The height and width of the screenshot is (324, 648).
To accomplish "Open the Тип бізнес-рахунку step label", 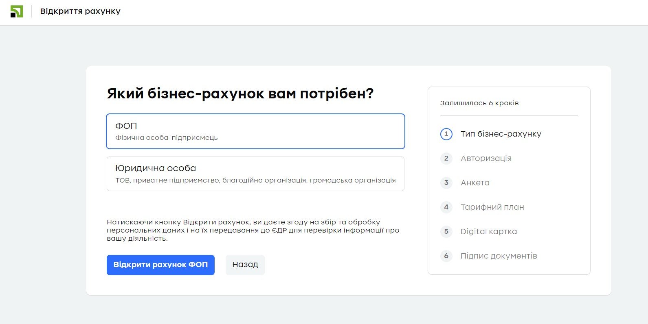I will coord(501,134).
